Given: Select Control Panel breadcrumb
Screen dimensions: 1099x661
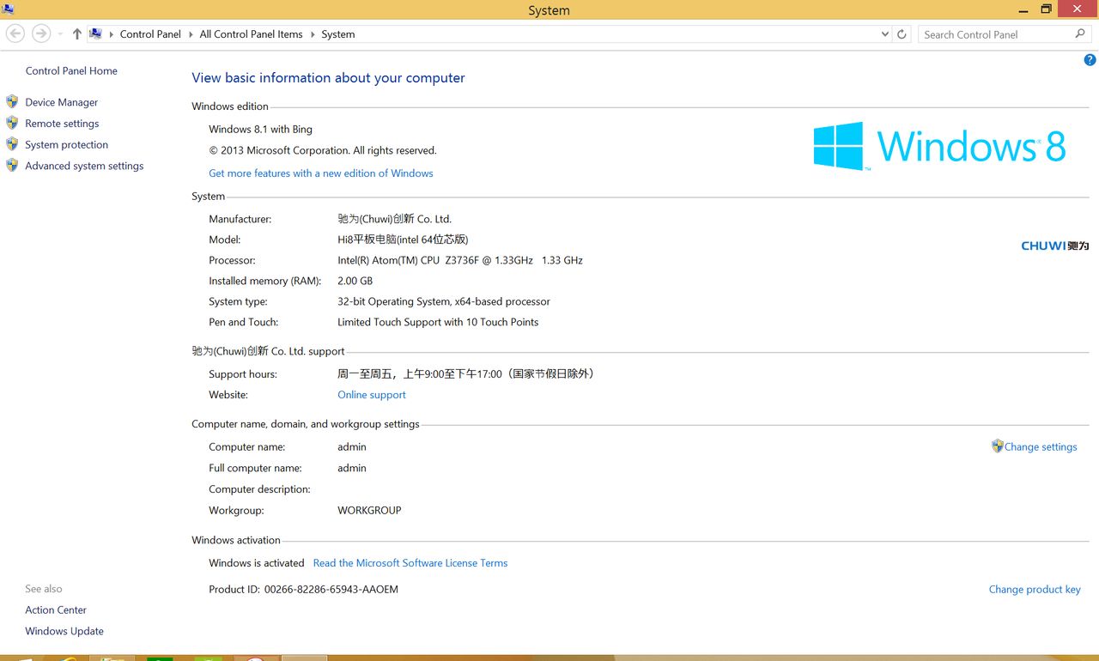Looking at the screenshot, I should pos(150,34).
